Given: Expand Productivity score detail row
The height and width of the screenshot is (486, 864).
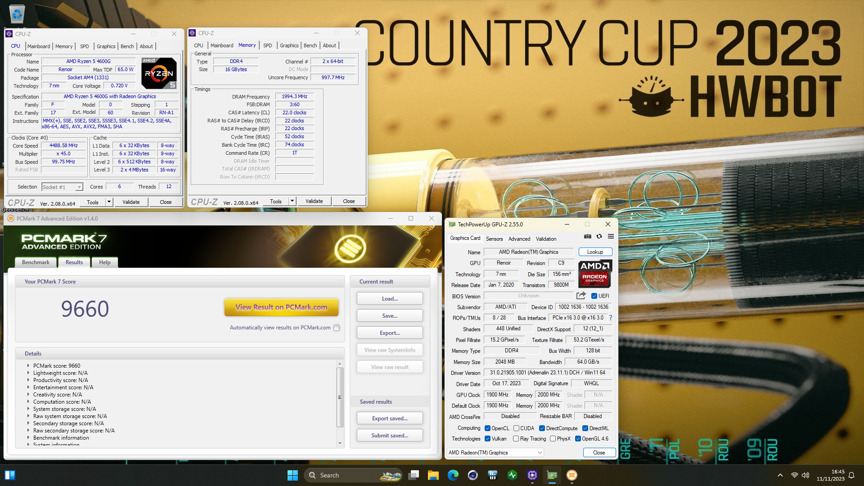Looking at the screenshot, I should pyautogui.click(x=28, y=380).
